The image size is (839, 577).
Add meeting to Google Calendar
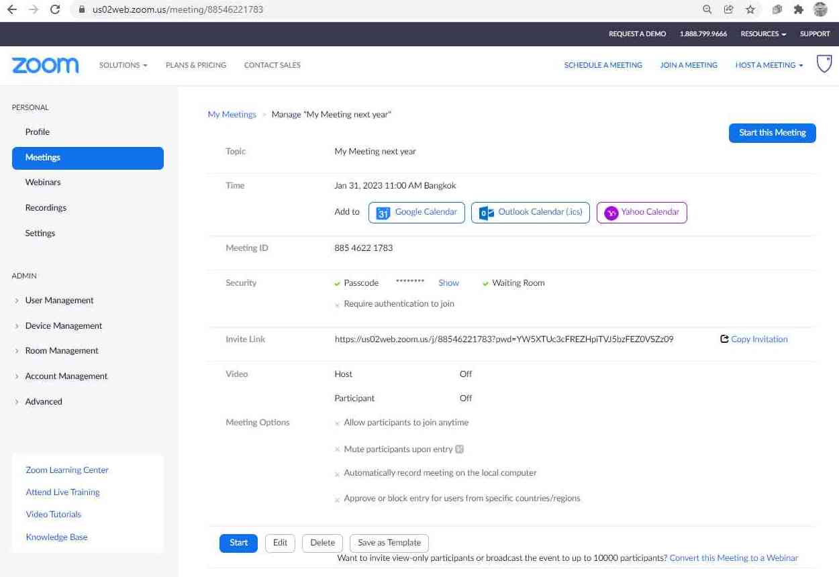pyautogui.click(x=416, y=213)
